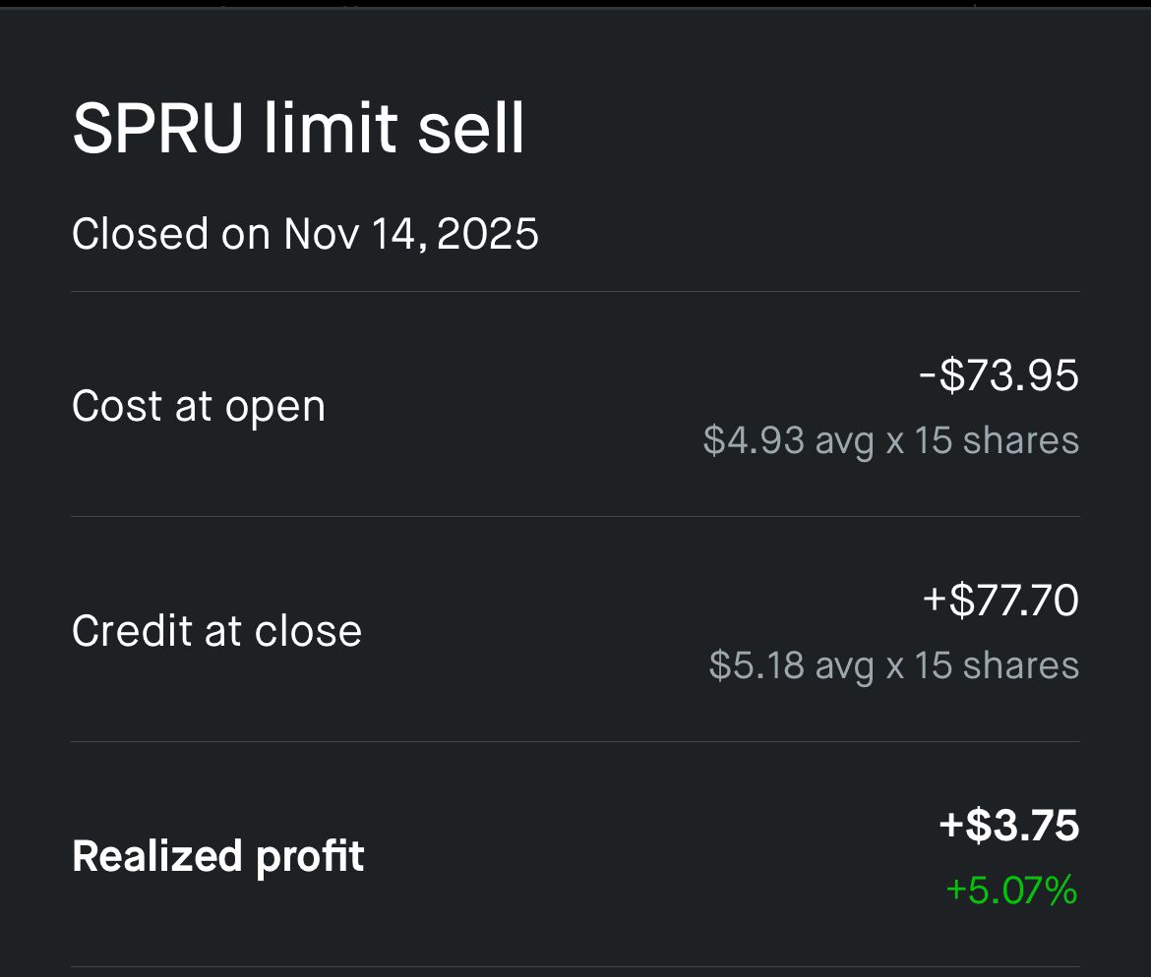Select the Realized profit label
The image size is (1151, 977).
(218, 856)
